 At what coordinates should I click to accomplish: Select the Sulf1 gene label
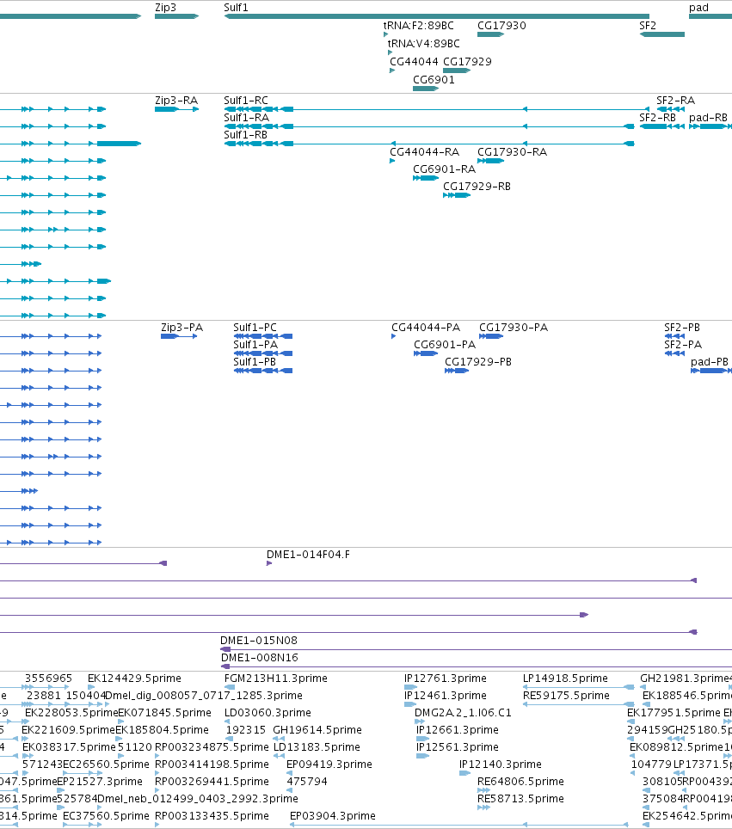[x=236, y=8]
